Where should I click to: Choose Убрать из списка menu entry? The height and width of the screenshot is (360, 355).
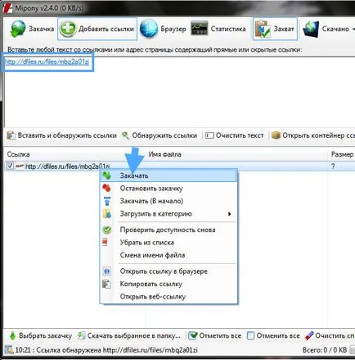(169, 243)
